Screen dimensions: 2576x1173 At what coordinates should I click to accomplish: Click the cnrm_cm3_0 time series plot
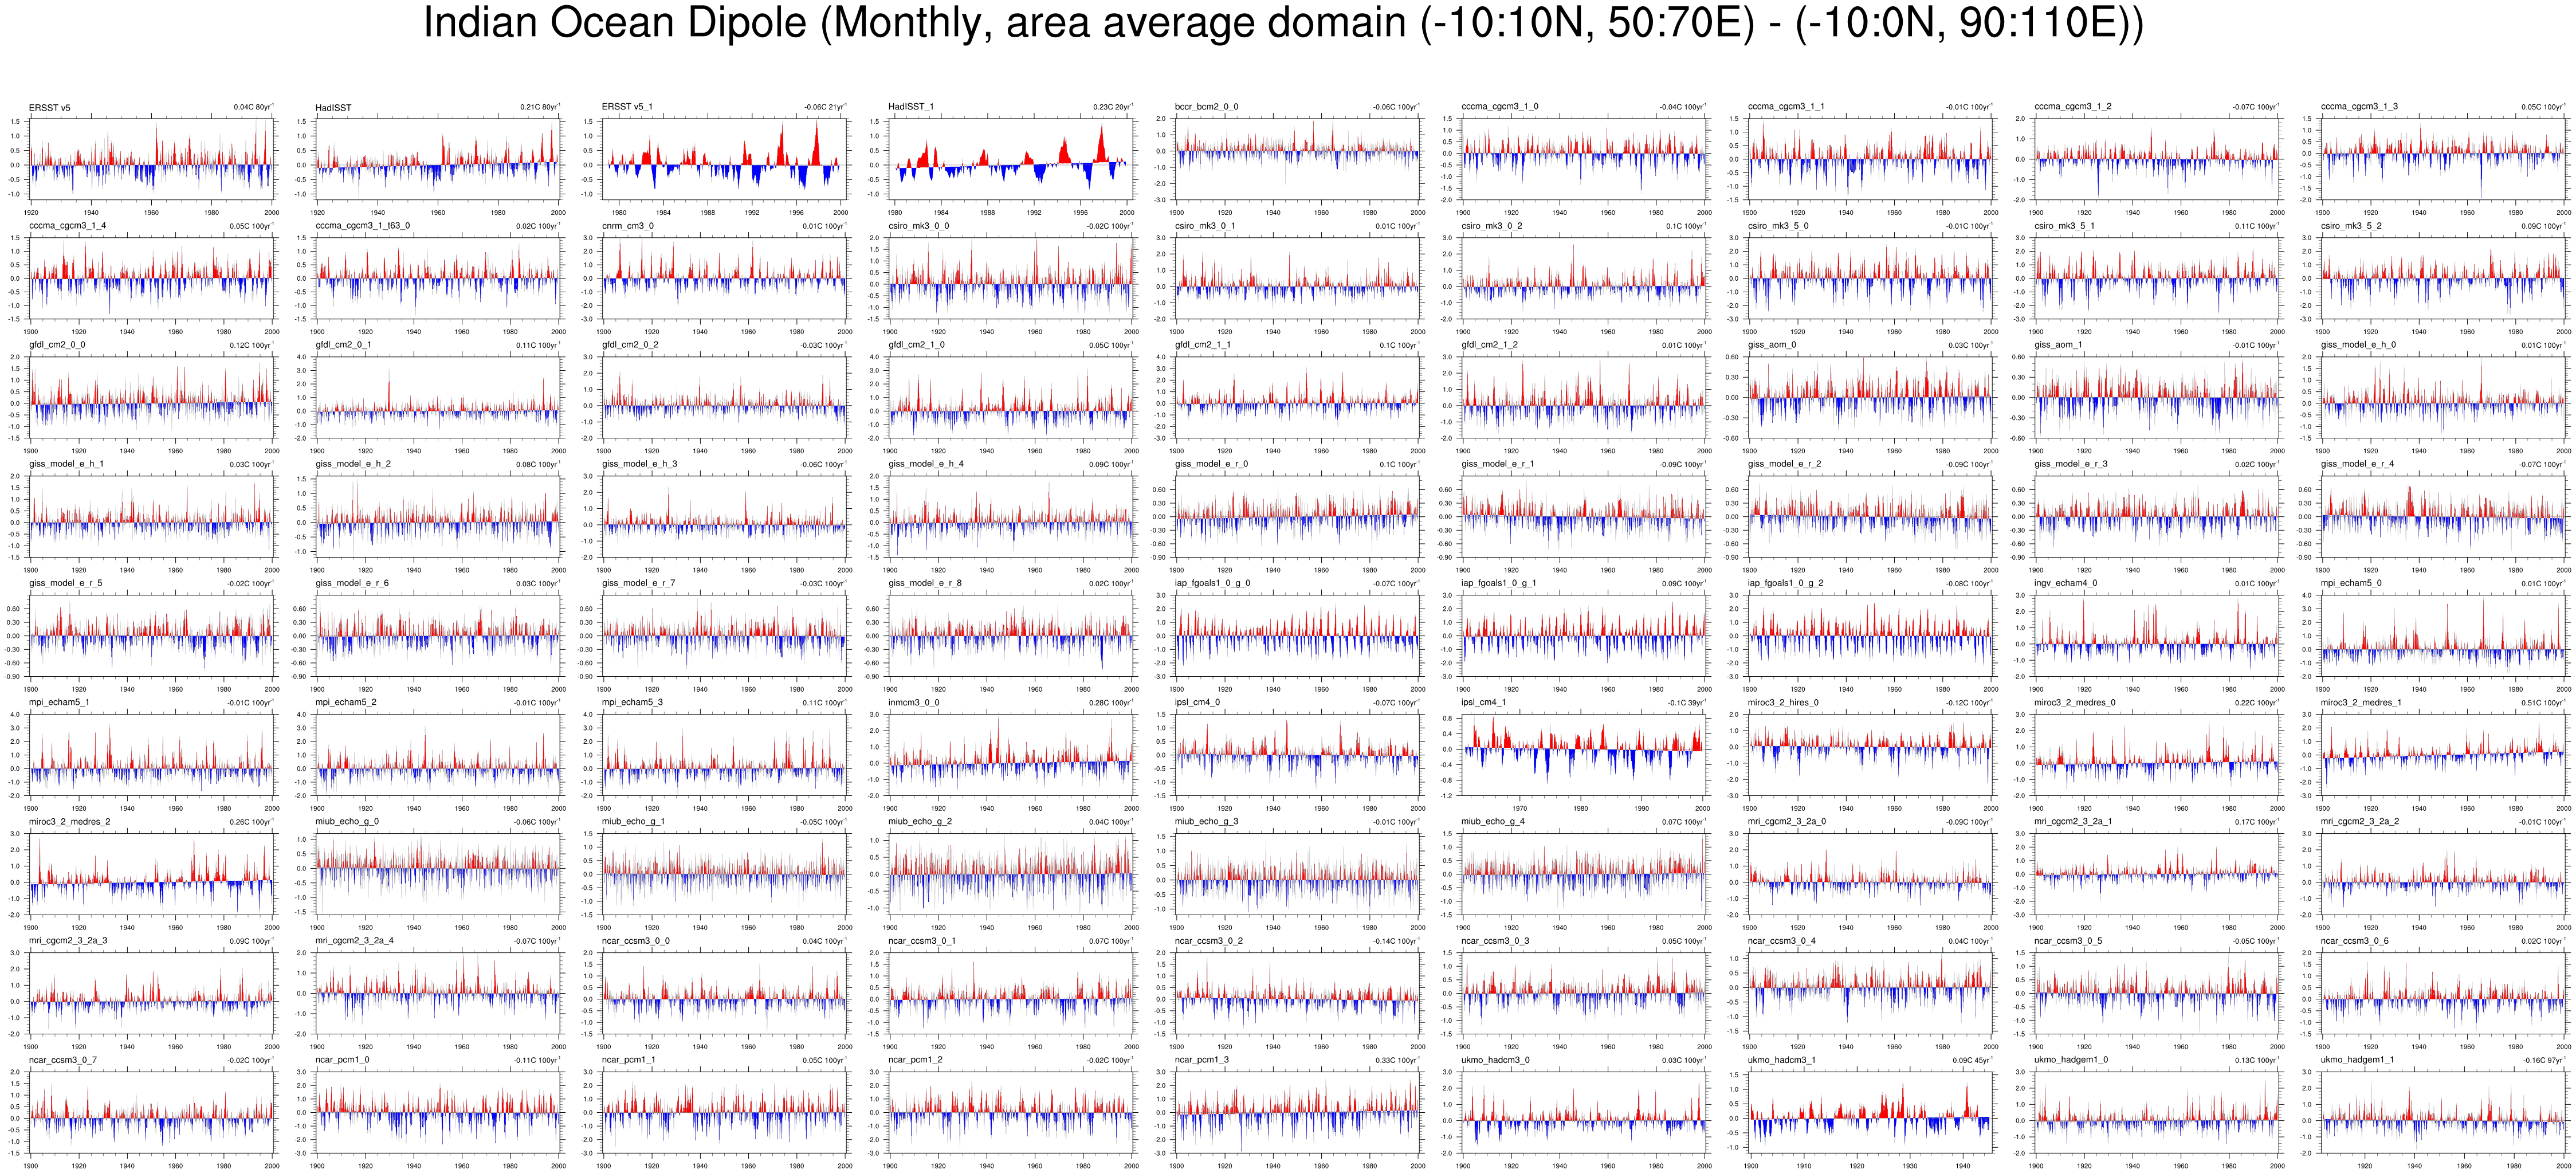coord(724,277)
